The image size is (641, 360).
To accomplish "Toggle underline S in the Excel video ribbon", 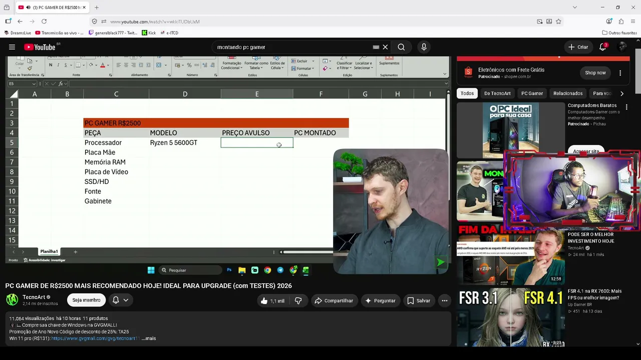I will [x=65, y=65].
